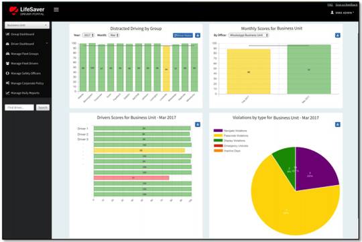Expand the Driver Dashboard submenu arrow
This screenshot has width=362, height=242.
(47, 44)
